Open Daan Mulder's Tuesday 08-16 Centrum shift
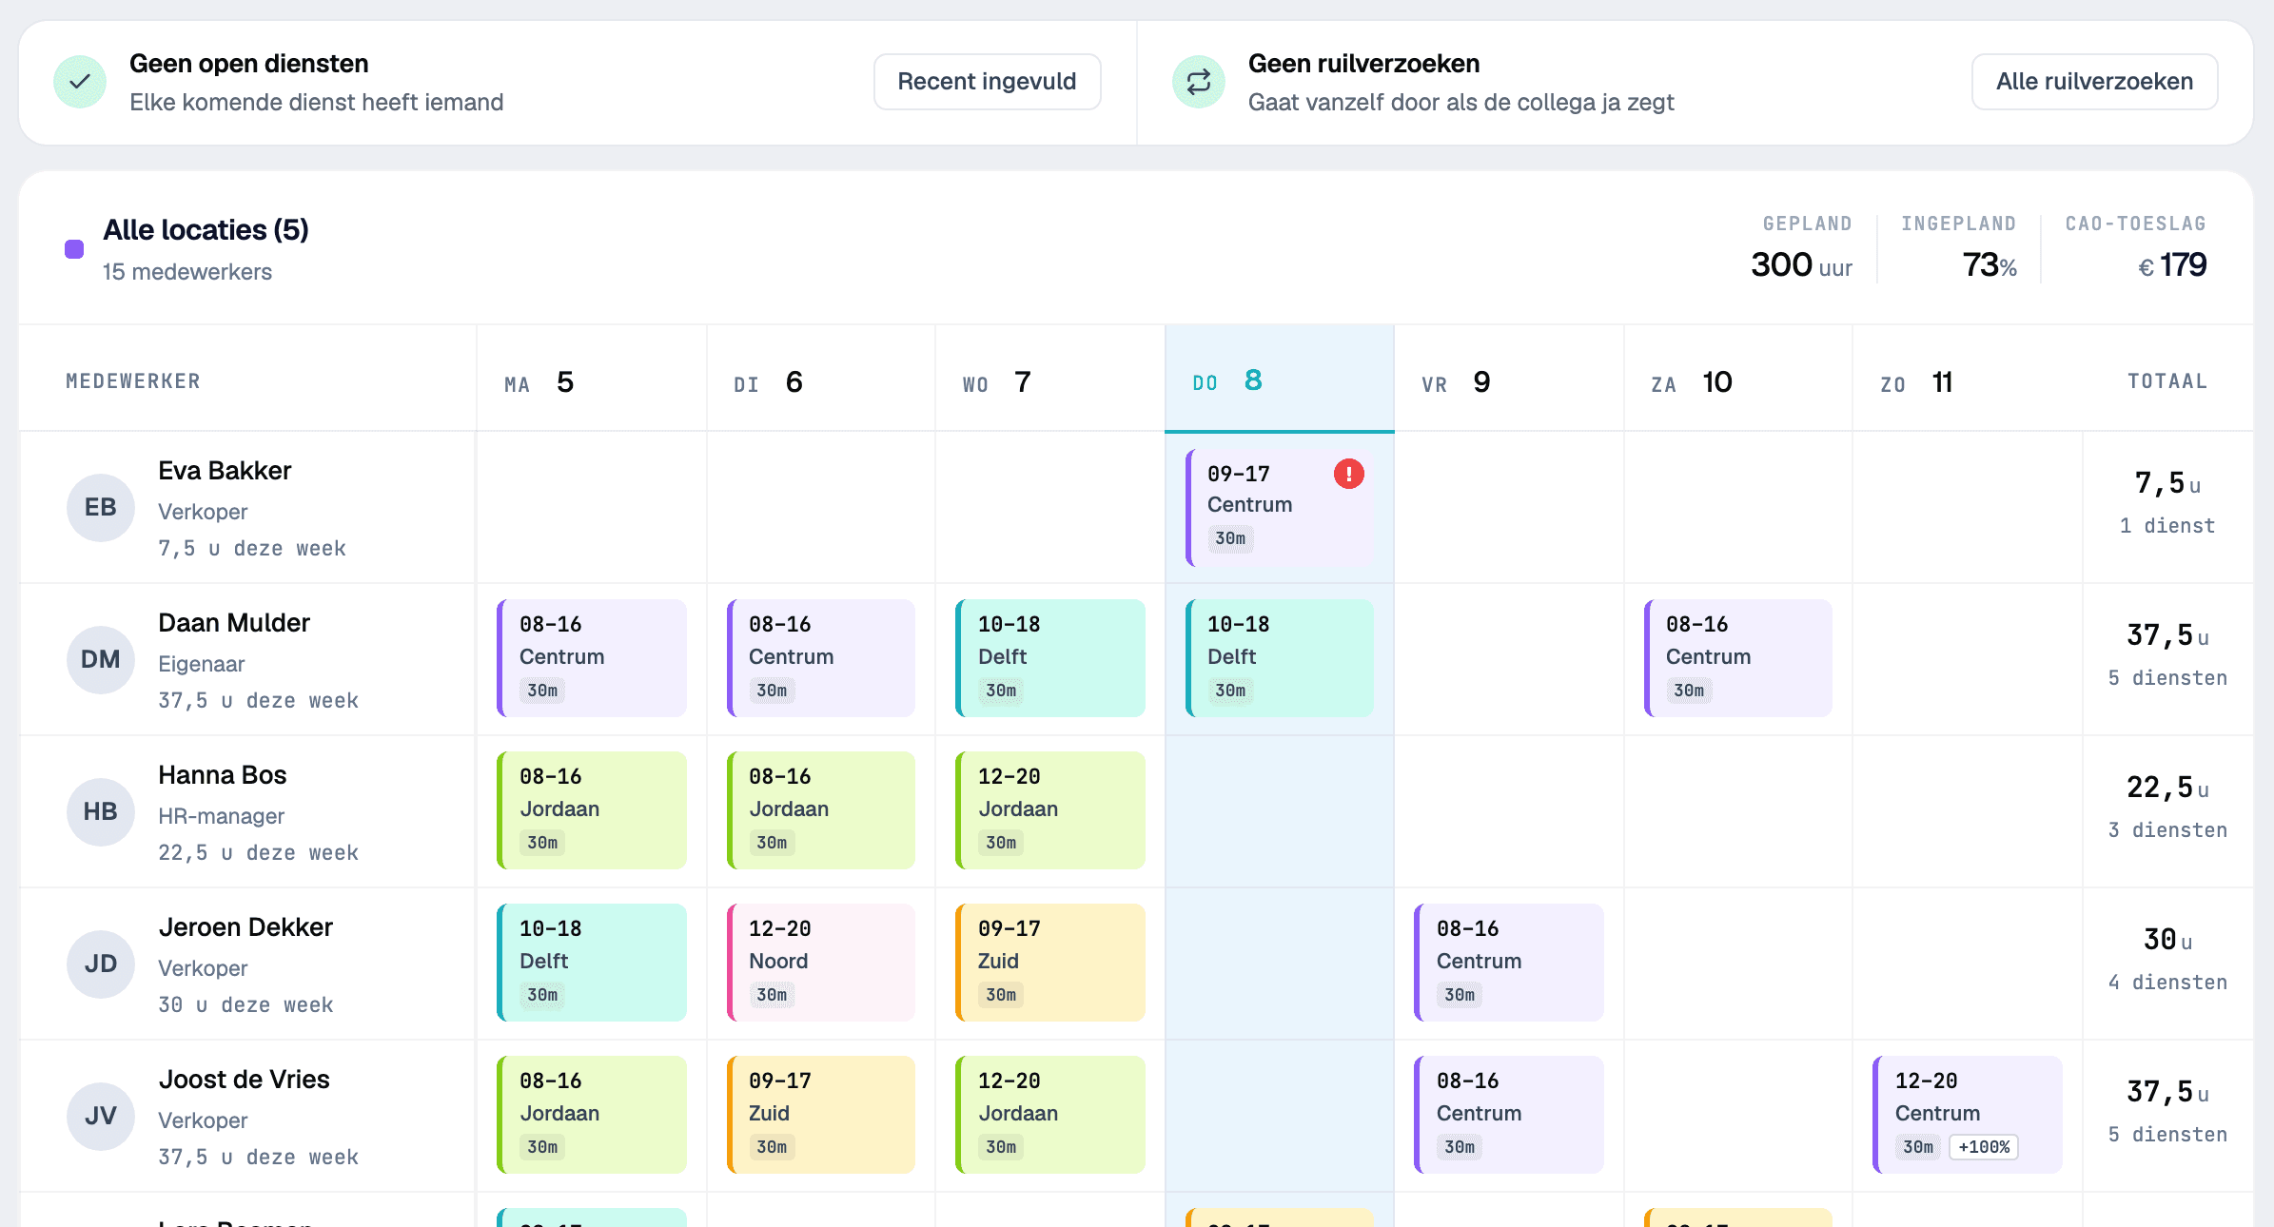Viewport: 2274px width, 1227px height. (x=821, y=658)
